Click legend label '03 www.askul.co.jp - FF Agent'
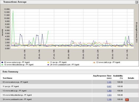139x102 pixels. pos(17,62)
